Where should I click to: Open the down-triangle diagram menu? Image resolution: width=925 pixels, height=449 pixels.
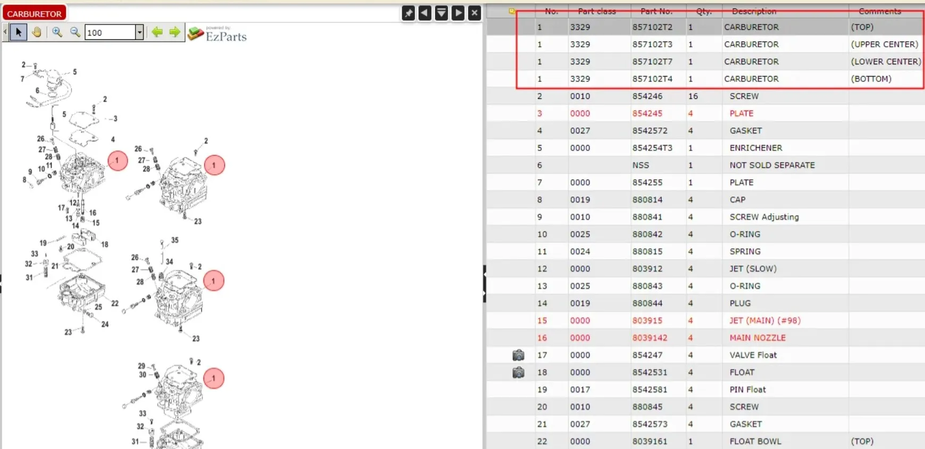coord(441,13)
